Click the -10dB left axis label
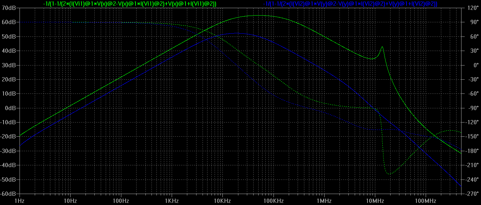 coord(8,122)
